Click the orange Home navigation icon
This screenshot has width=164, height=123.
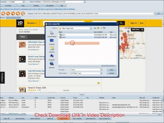tap(3, 14)
